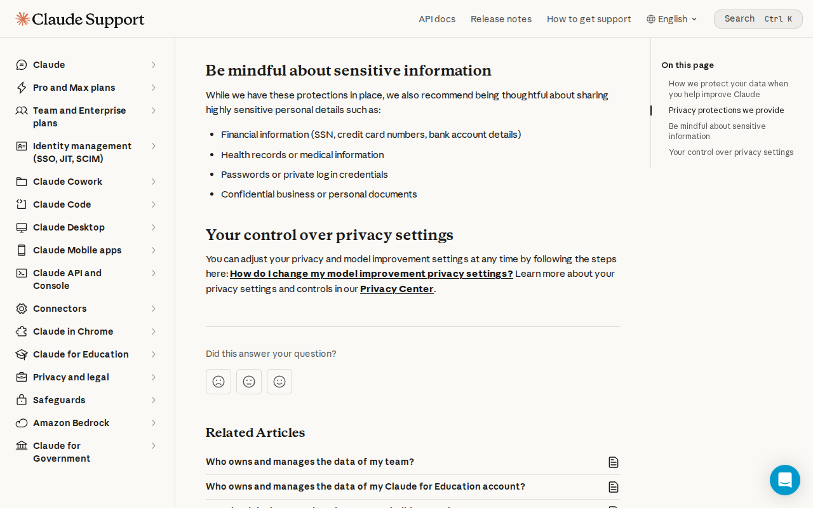Open the English language dropdown
Viewport: 813px width, 508px height.
point(672,19)
